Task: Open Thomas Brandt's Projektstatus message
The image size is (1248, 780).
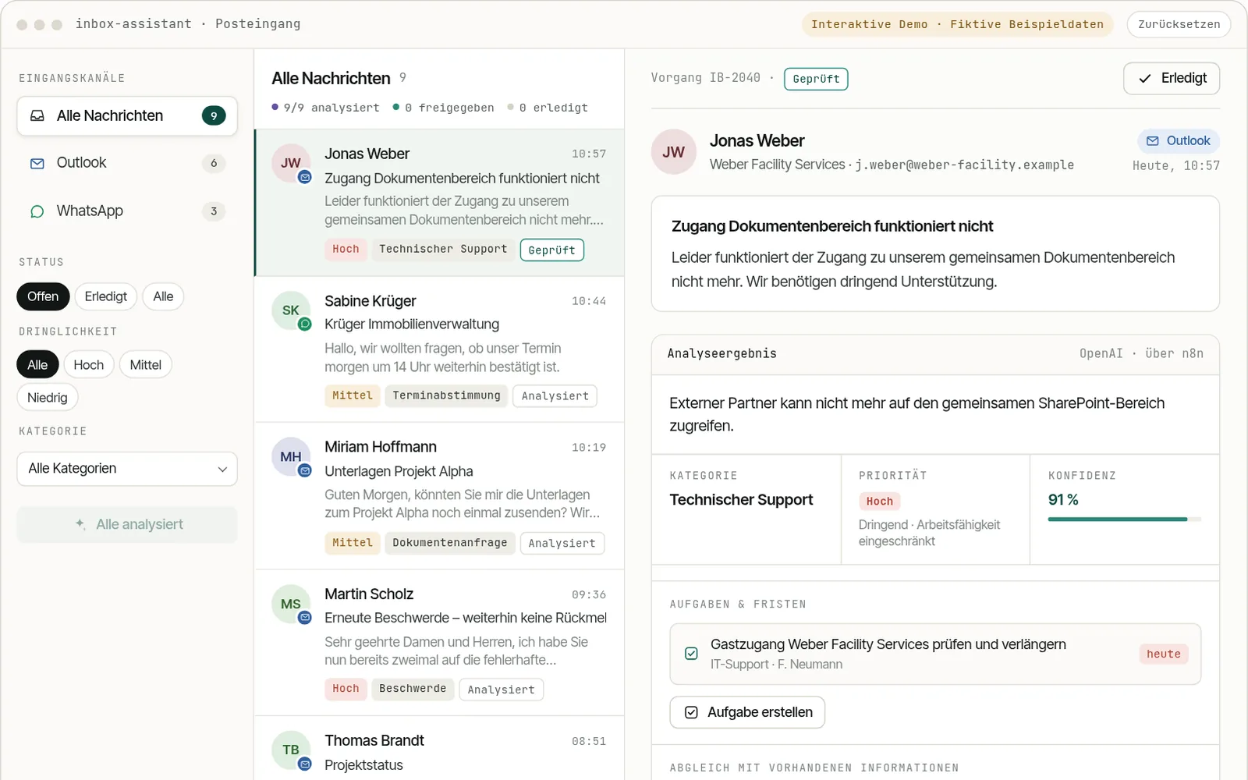Action: (440, 749)
